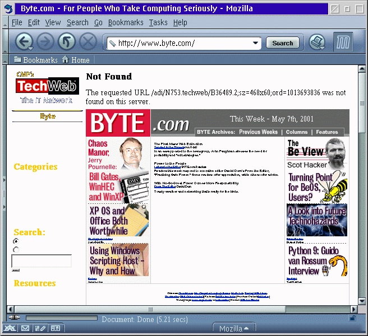Expand the Mozilla taskbar popup arrow

(246, 329)
